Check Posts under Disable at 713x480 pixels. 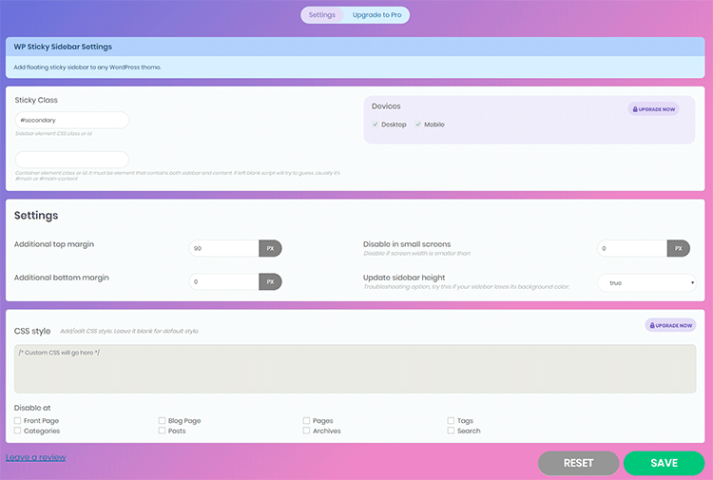[162, 431]
